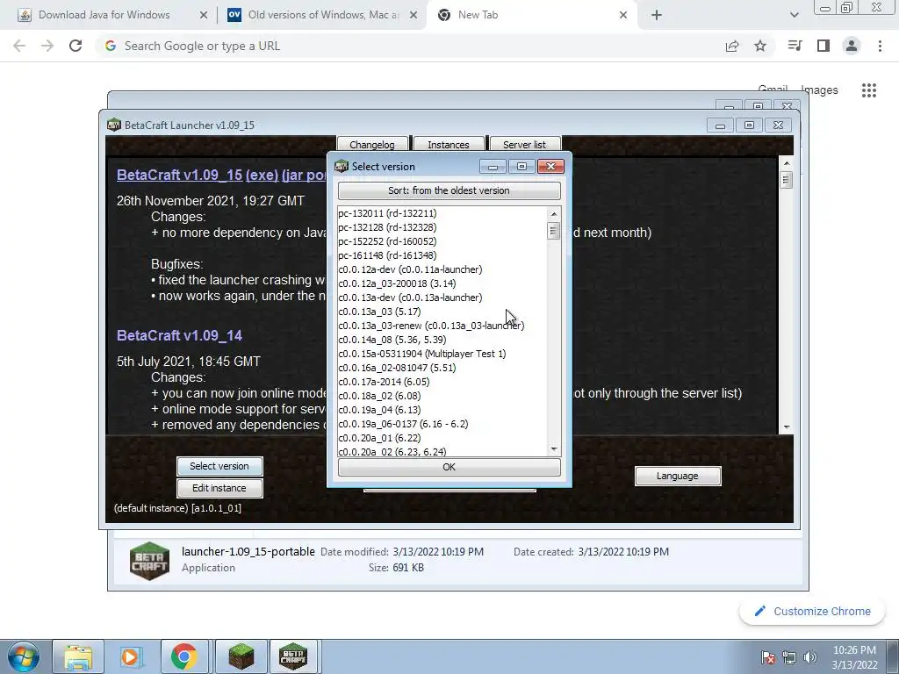Click Edit instance button
Screen dimensions: 899x674
click(x=219, y=488)
